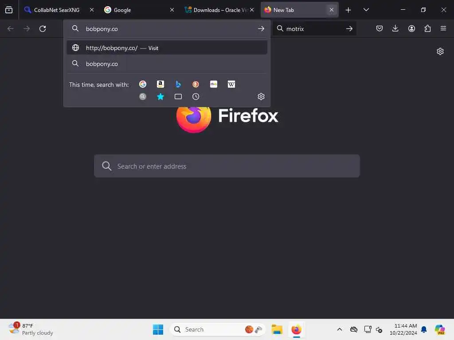The width and height of the screenshot is (454, 340).
Task: Show hidden system tray icons
Action: [339, 329]
